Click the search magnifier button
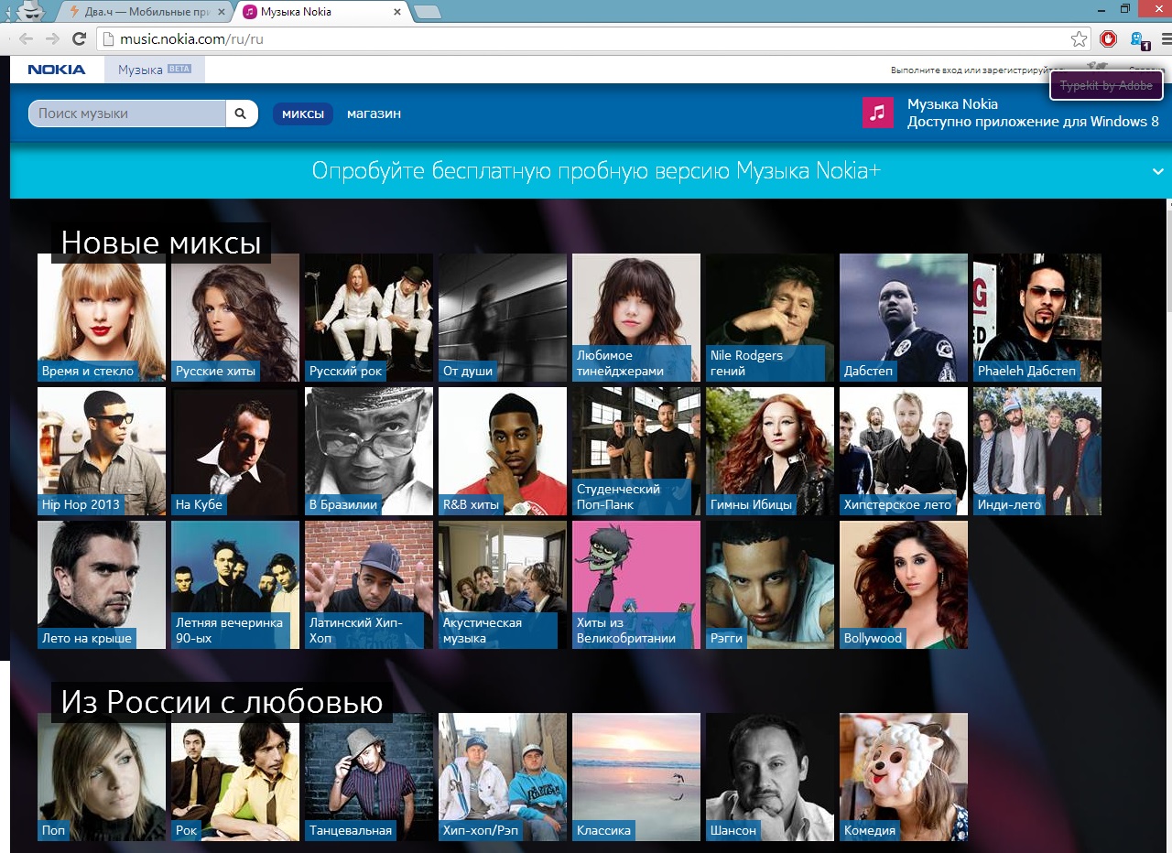The height and width of the screenshot is (853, 1172). [241, 113]
